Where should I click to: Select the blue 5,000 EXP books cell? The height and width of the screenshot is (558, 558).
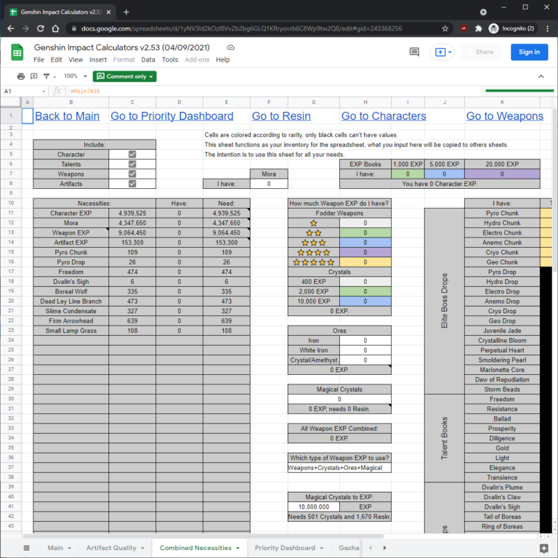pos(445,174)
